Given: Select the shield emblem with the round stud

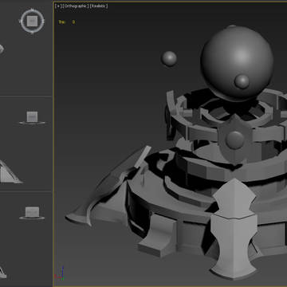Looking at the screenshot, I should [234, 139].
